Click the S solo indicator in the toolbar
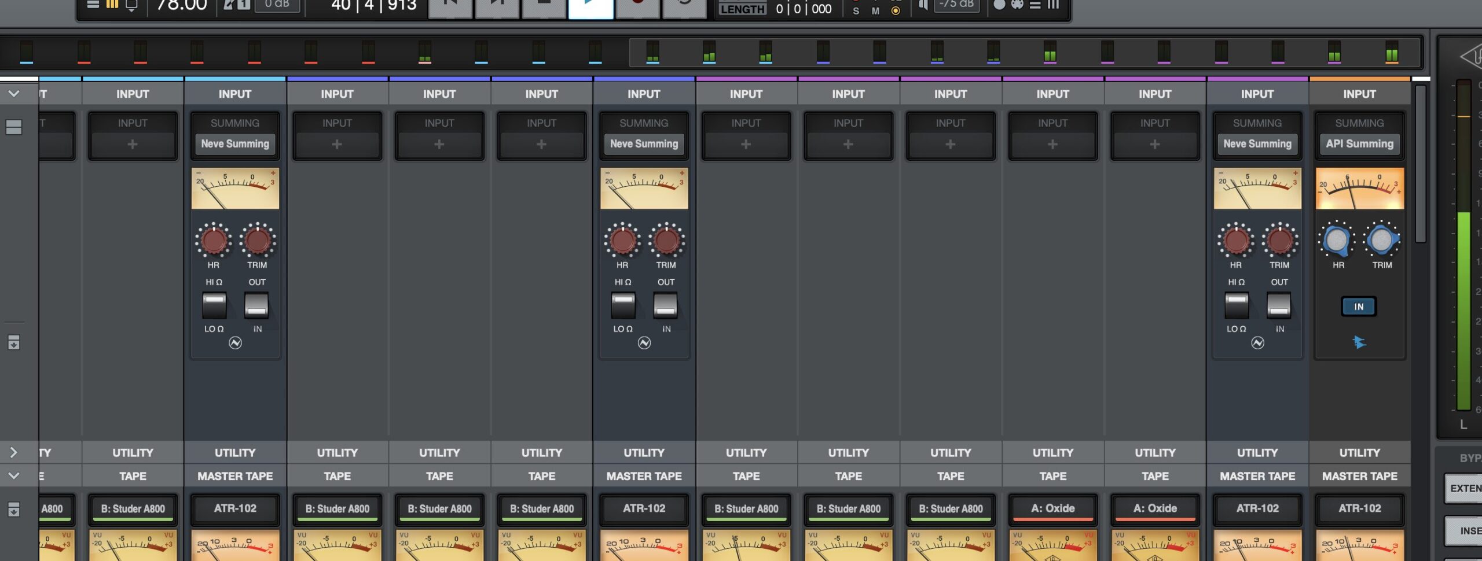 point(856,11)
